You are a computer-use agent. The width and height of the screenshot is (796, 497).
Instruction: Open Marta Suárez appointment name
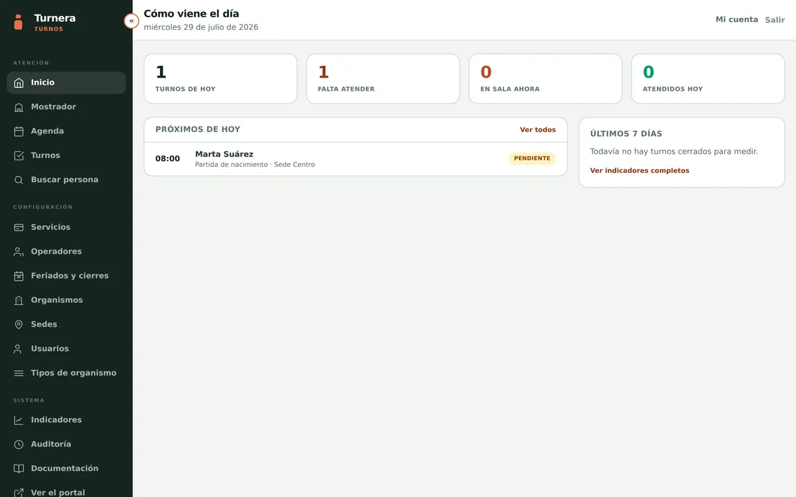tap(224, 154)
